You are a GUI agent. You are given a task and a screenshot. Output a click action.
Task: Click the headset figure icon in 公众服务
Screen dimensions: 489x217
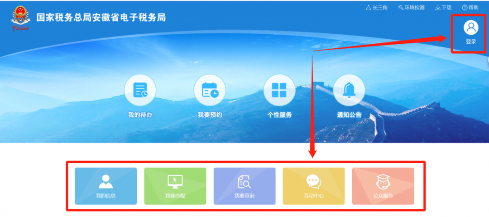click(x=383, y=182)
